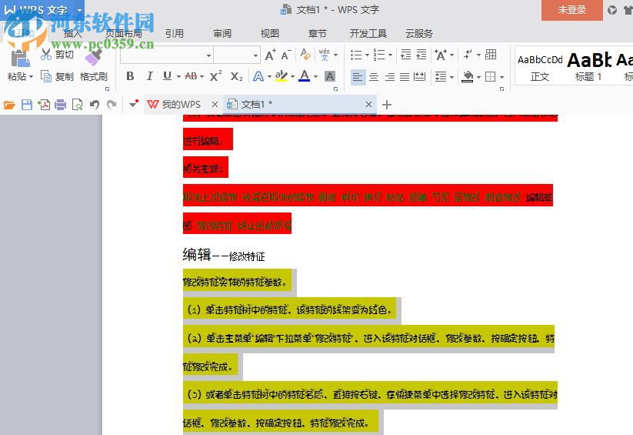This screenshot has height=435, width=633.
Task: Open the 视图 ribbon tab
Action: [x=270, y=34]
